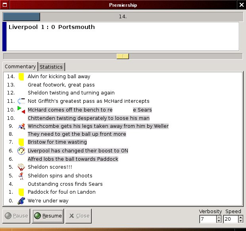The width and height of the screenshot is (246, 231).
Task: Select 'Sheldon twisting and turning again' line
Action: 71,93
